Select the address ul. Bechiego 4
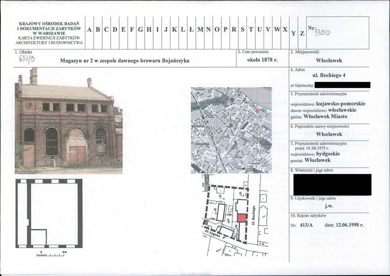Viewport: 390px width, 276px height. point(329,75)
